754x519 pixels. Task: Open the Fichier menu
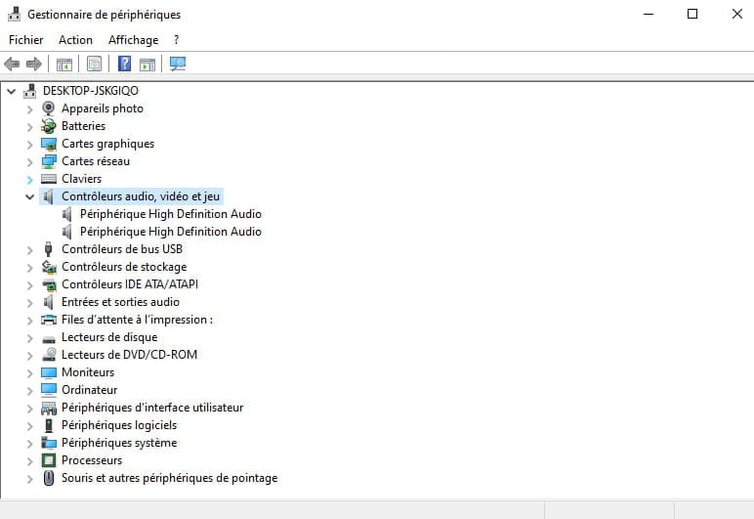26,40
